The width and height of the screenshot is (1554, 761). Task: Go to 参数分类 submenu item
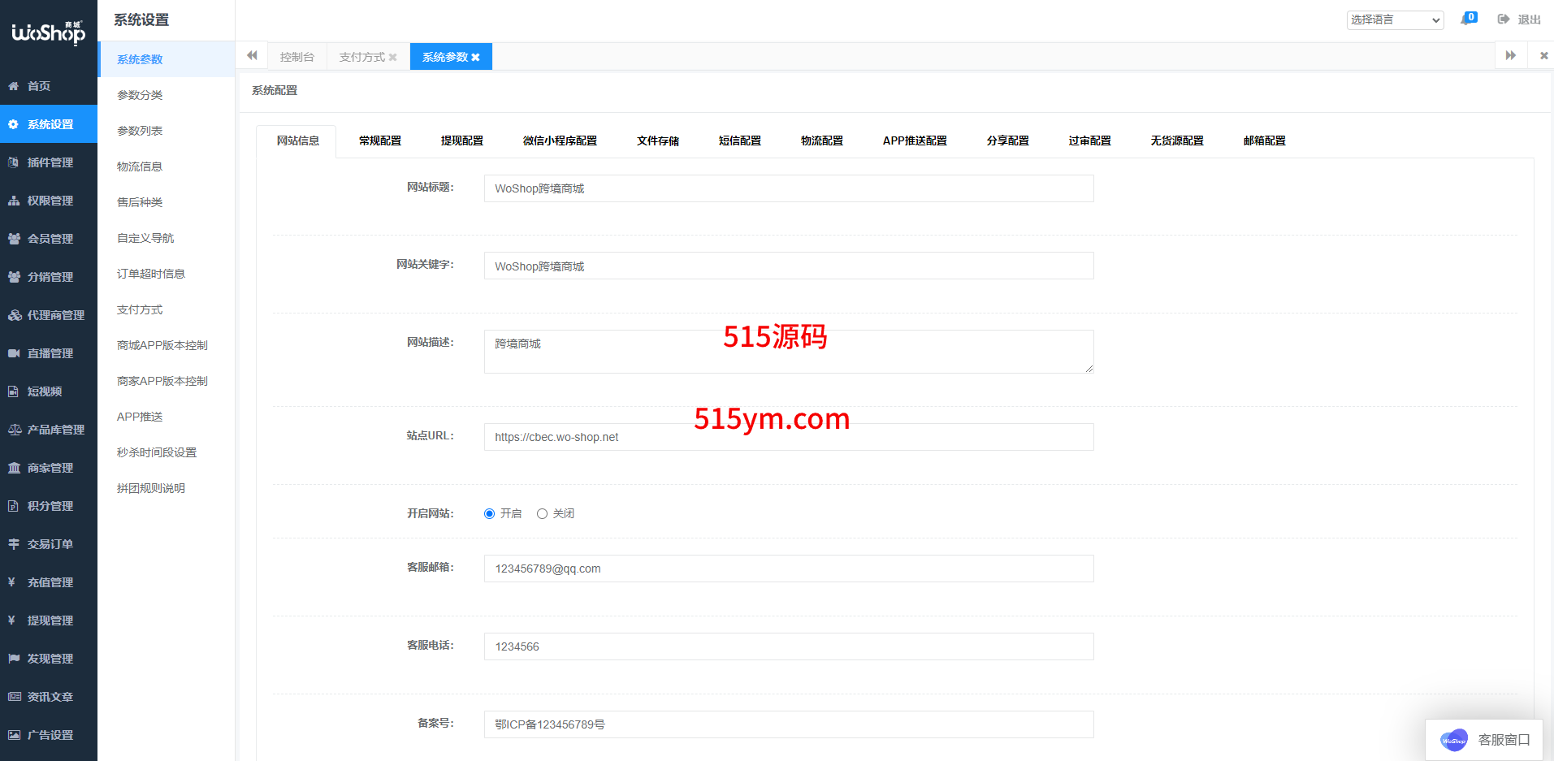point(140,95)
